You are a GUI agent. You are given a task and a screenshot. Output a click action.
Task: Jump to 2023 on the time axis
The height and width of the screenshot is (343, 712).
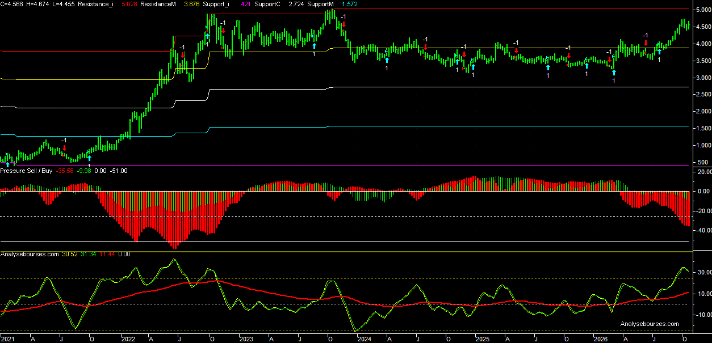click(246, 339)
